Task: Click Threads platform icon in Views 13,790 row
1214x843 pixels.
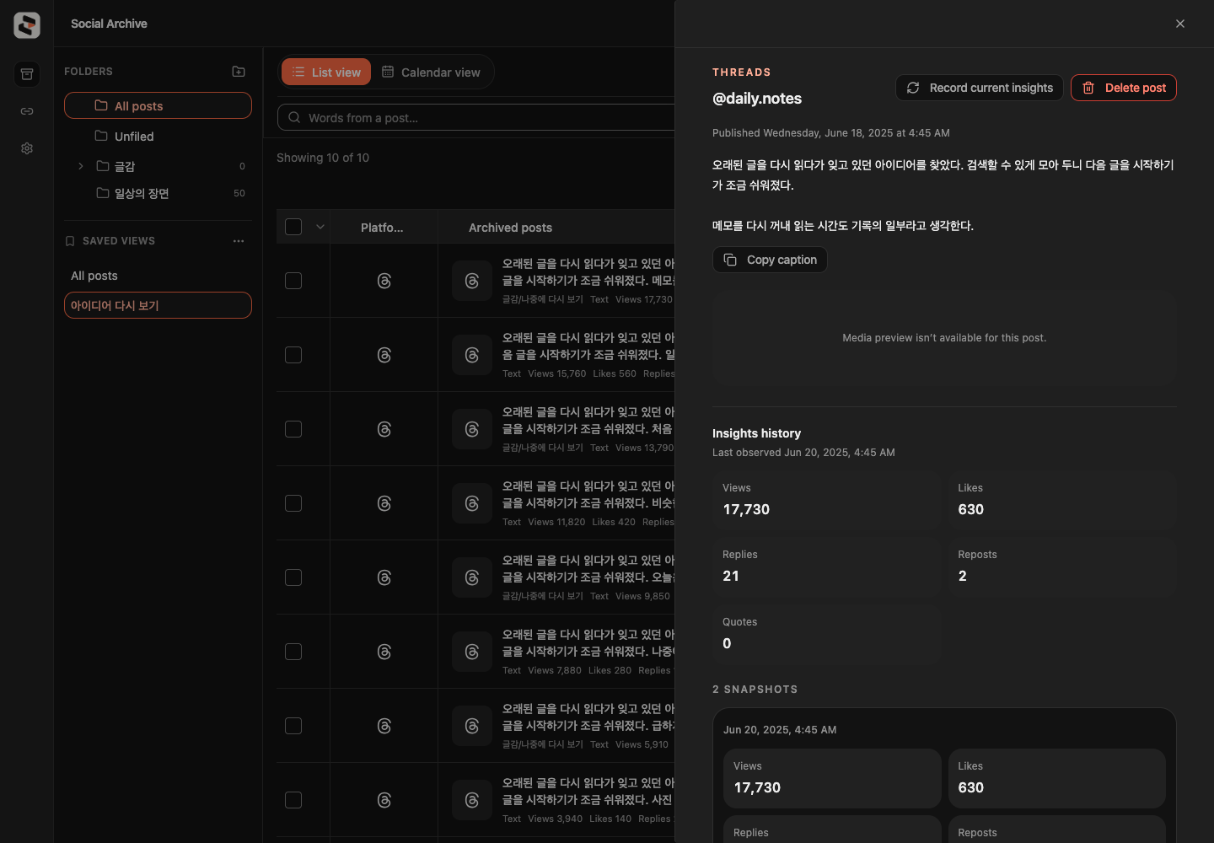Action: click(x=384, y=429)
